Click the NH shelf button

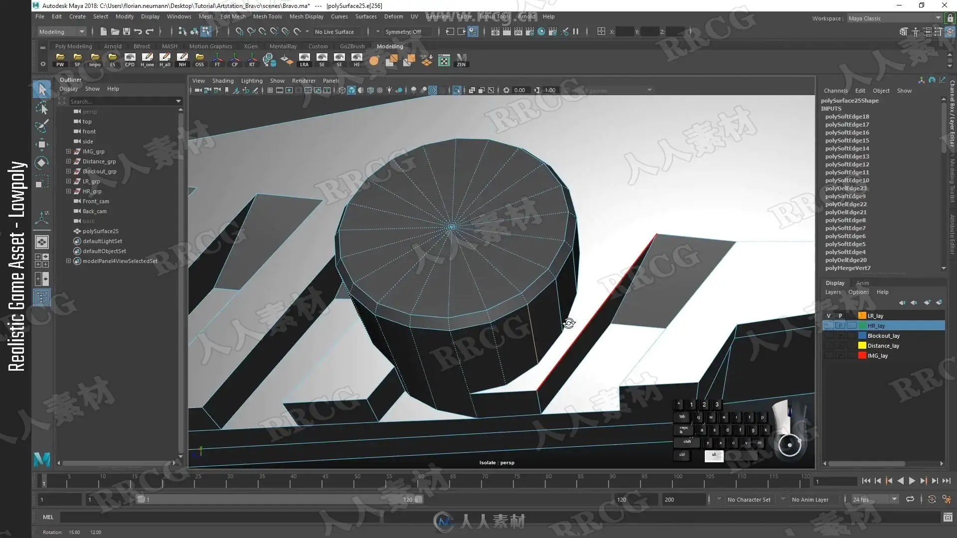(x=182, y=60)
